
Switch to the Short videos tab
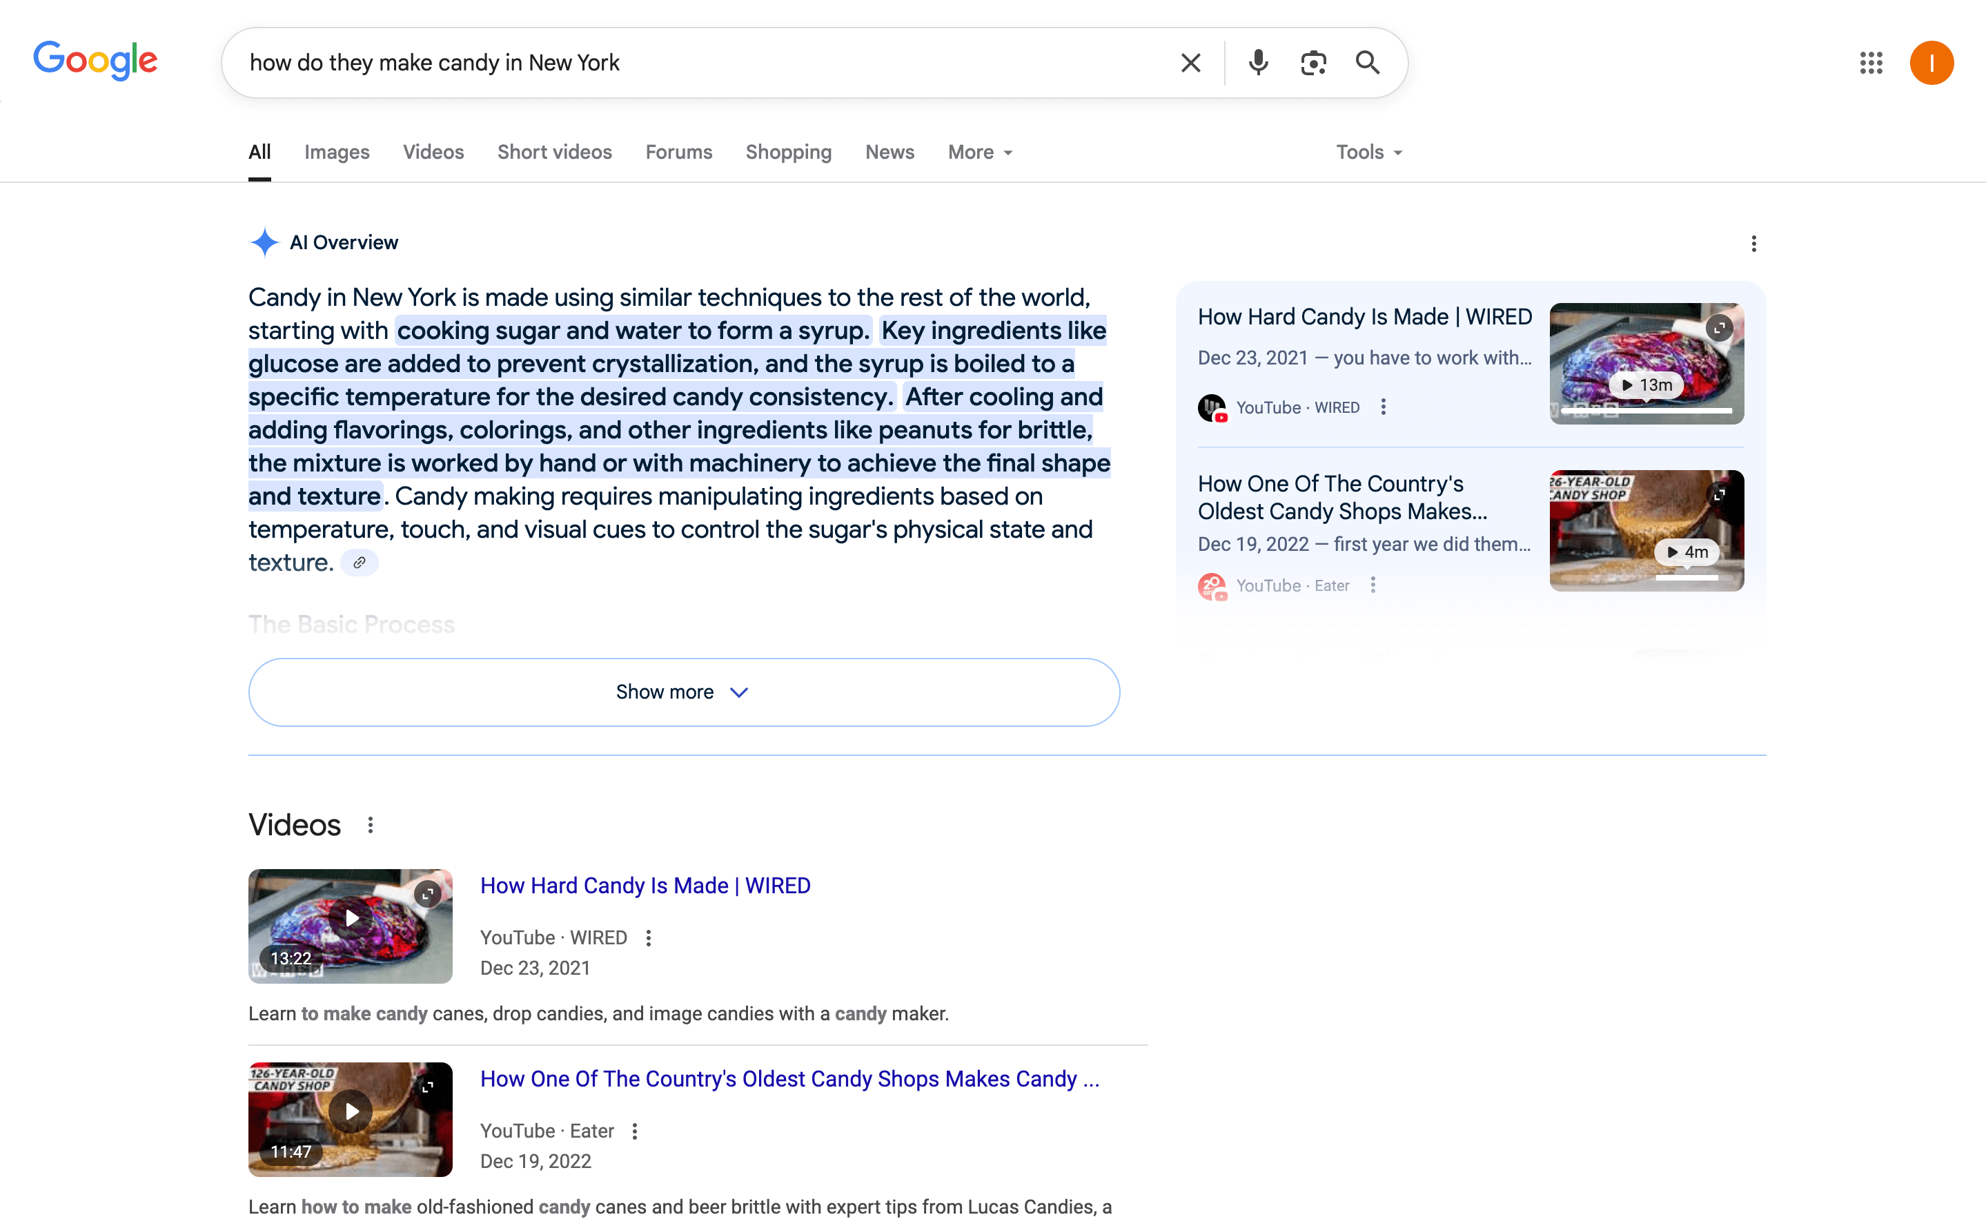(x=554, y=153)
